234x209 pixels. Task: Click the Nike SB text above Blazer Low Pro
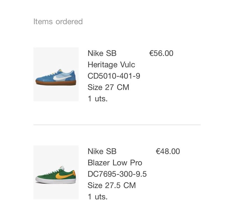coord(102,151)
